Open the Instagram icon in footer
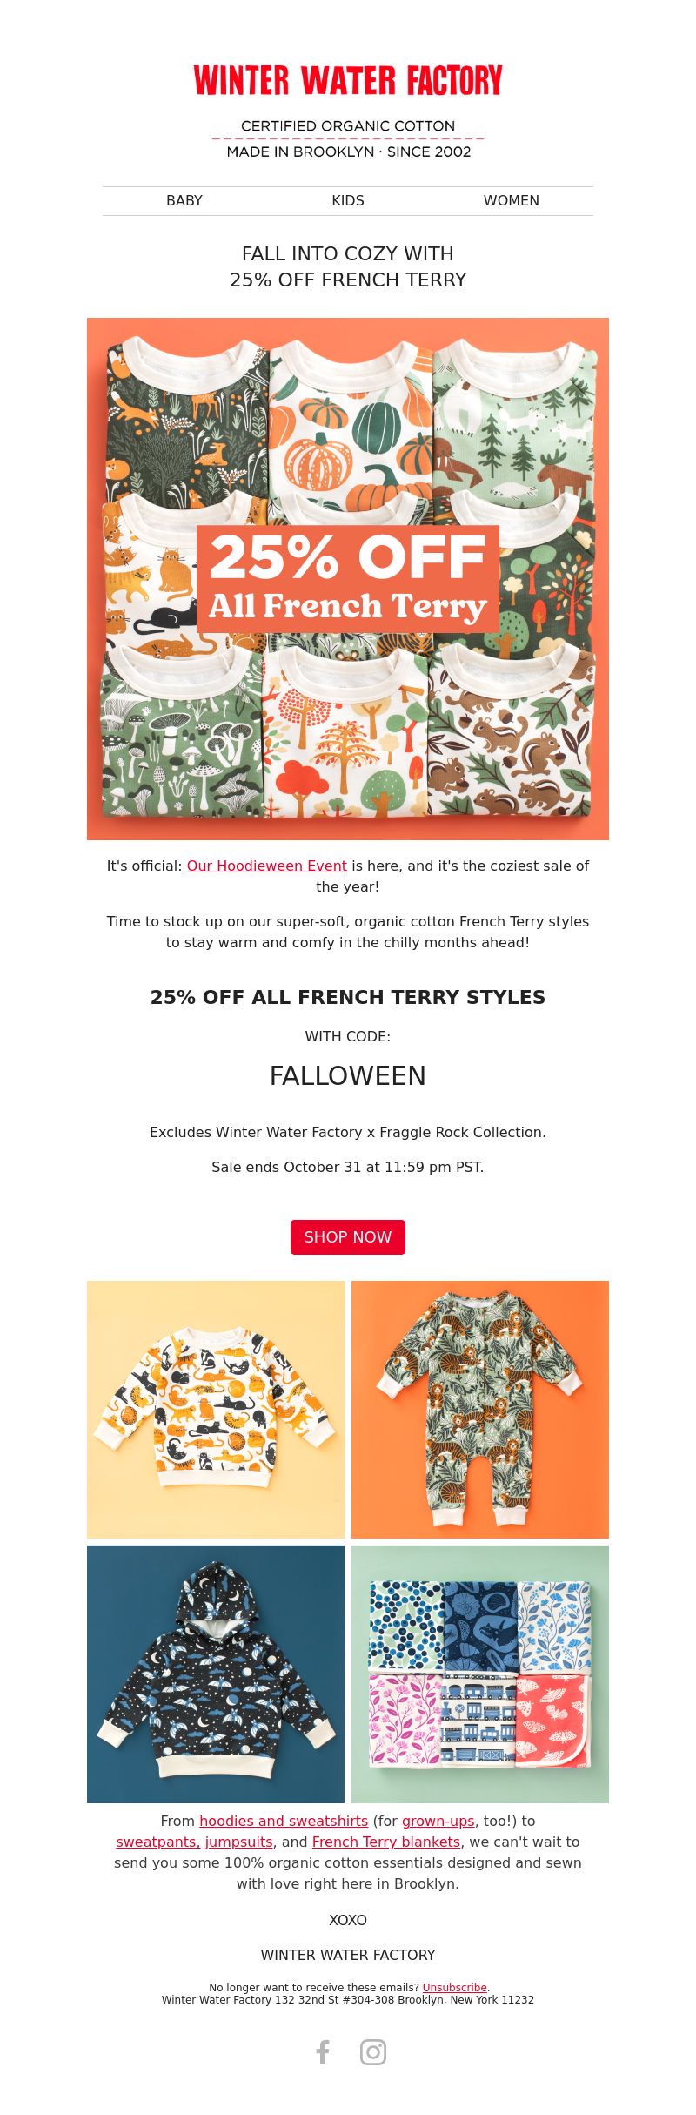The image size is (696, 2115). click(x=373, y=2052)
